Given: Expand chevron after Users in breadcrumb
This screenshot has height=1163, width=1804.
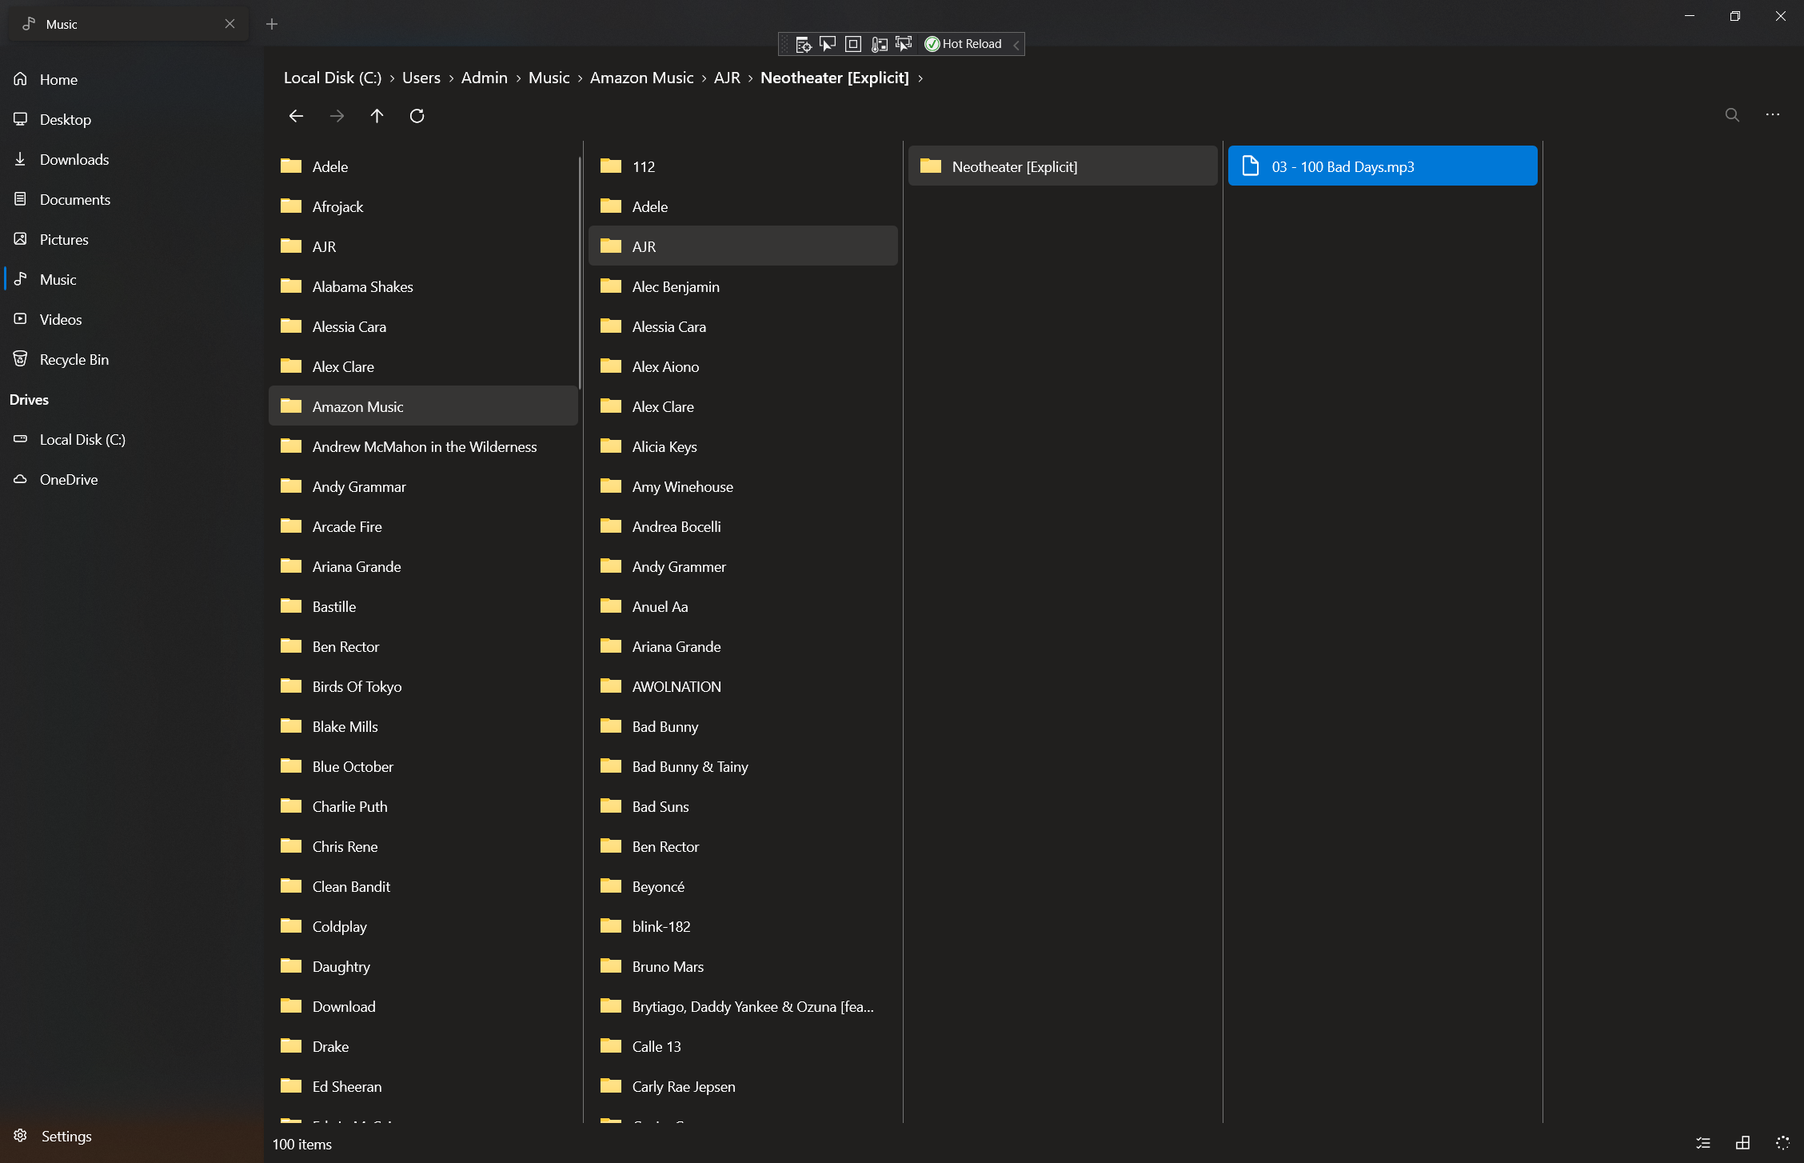Looking at the screenshot, I should click(451, 78).
